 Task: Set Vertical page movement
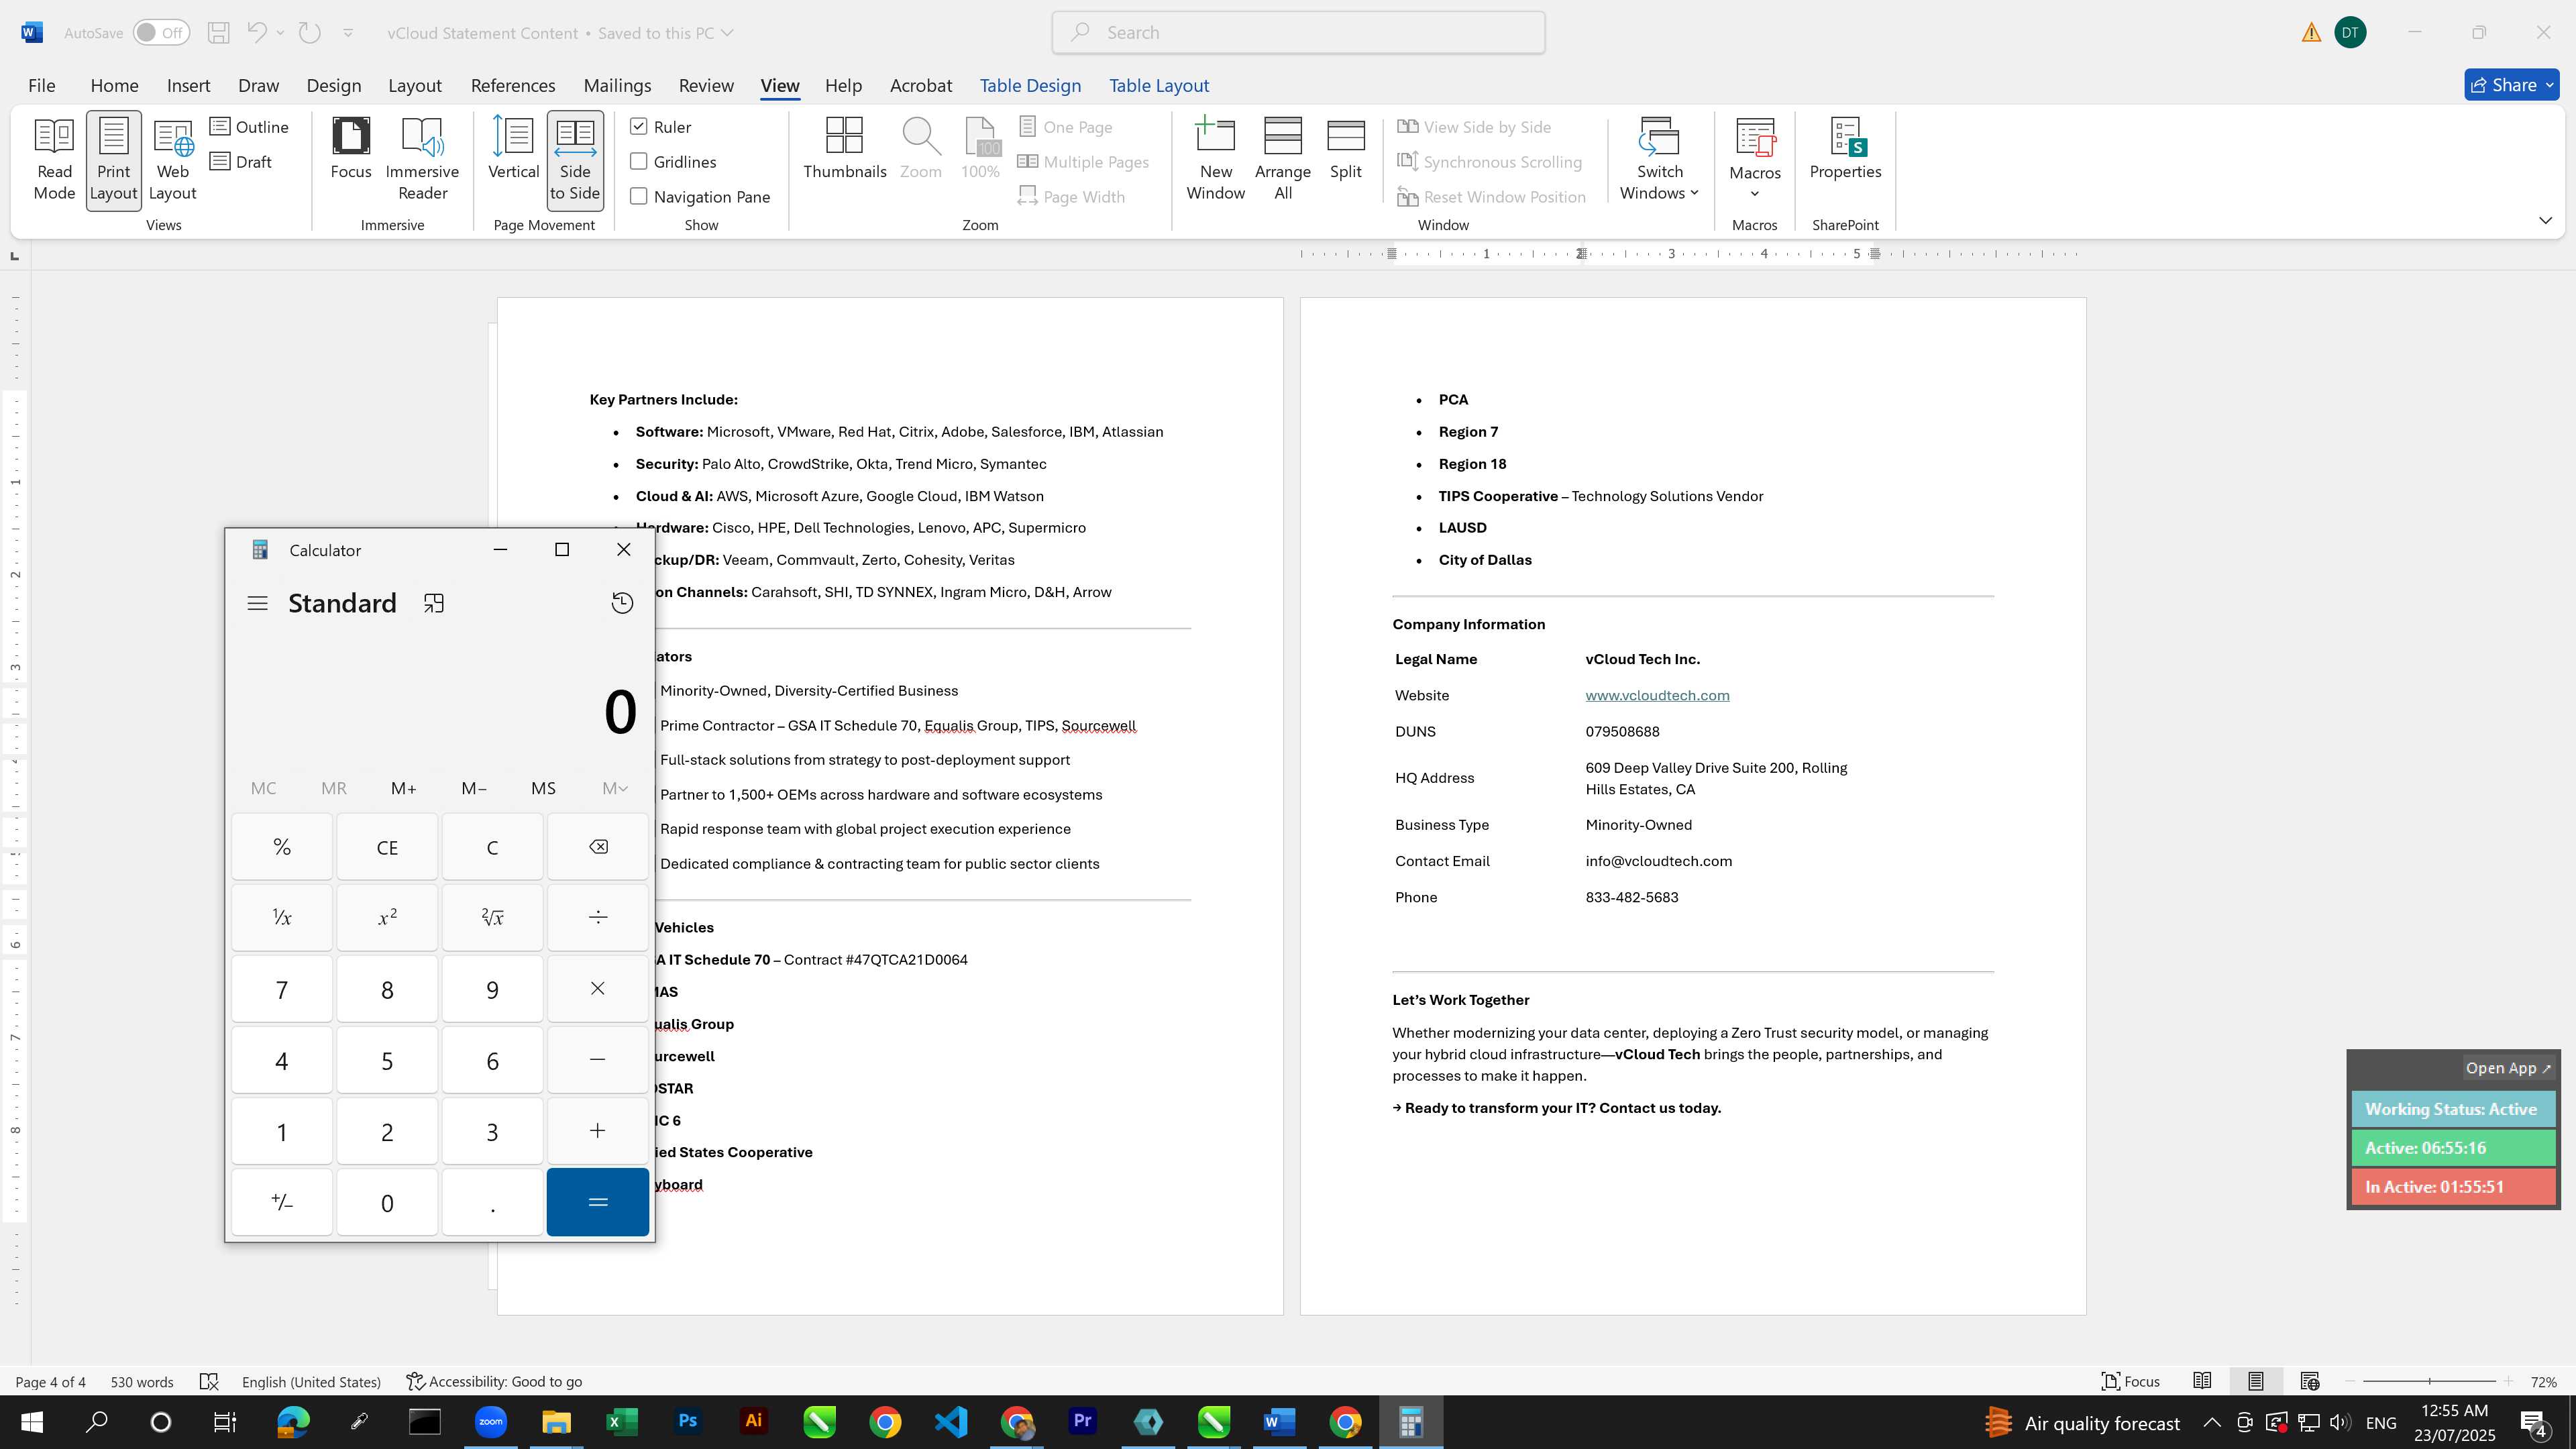tap(513, 150)
